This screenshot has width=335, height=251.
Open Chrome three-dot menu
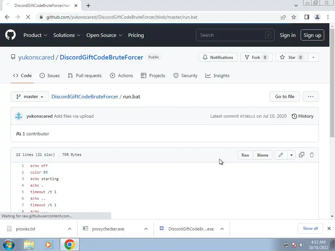pyautogui.click(x=328, y=17)
